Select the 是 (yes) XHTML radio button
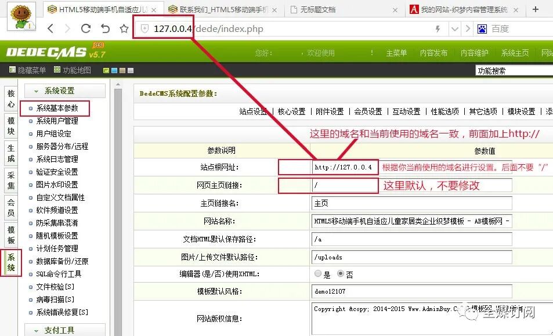 (317, 273)
